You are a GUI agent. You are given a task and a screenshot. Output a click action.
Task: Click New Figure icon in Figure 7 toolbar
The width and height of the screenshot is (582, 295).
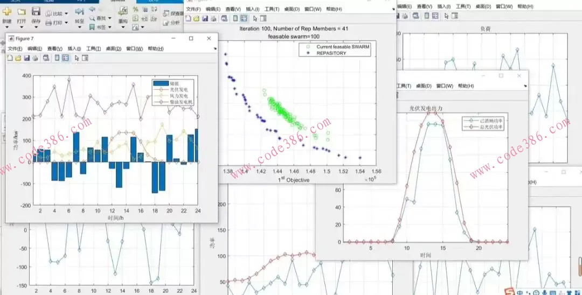[x=10, y=58]
